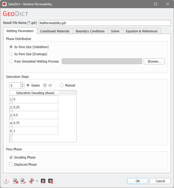Image resolution: width=174 pixels, height=188 pixels.
Task: Click the SatuDict app icon in the title bar
Action: tap(4, 4)
